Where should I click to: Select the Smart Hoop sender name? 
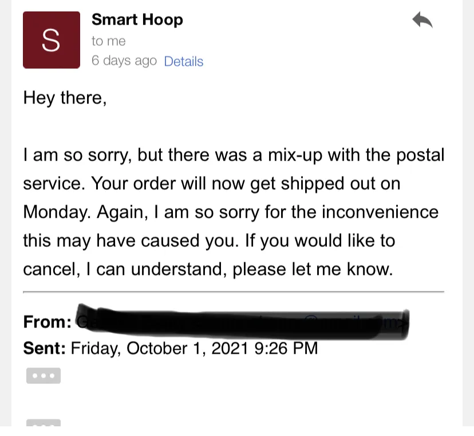(137, 19)
